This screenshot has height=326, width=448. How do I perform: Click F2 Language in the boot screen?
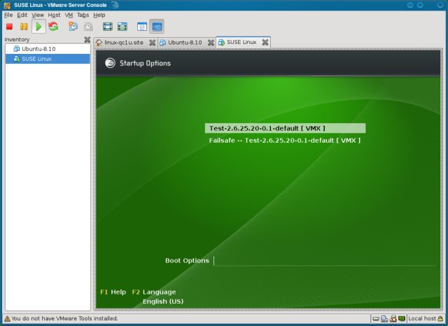click(x=154, y=292)
